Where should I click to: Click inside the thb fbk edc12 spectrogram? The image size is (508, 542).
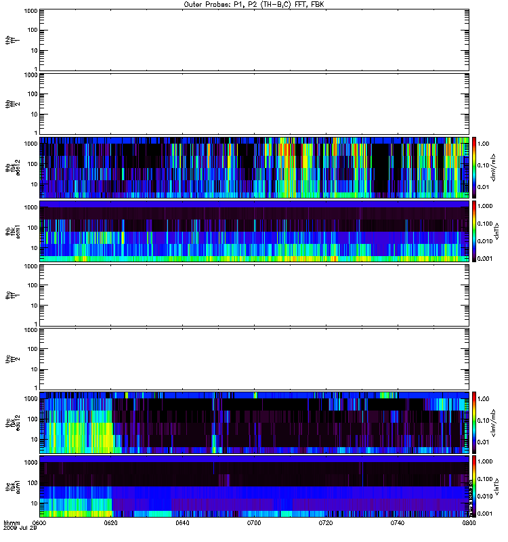tap(254, 167)
